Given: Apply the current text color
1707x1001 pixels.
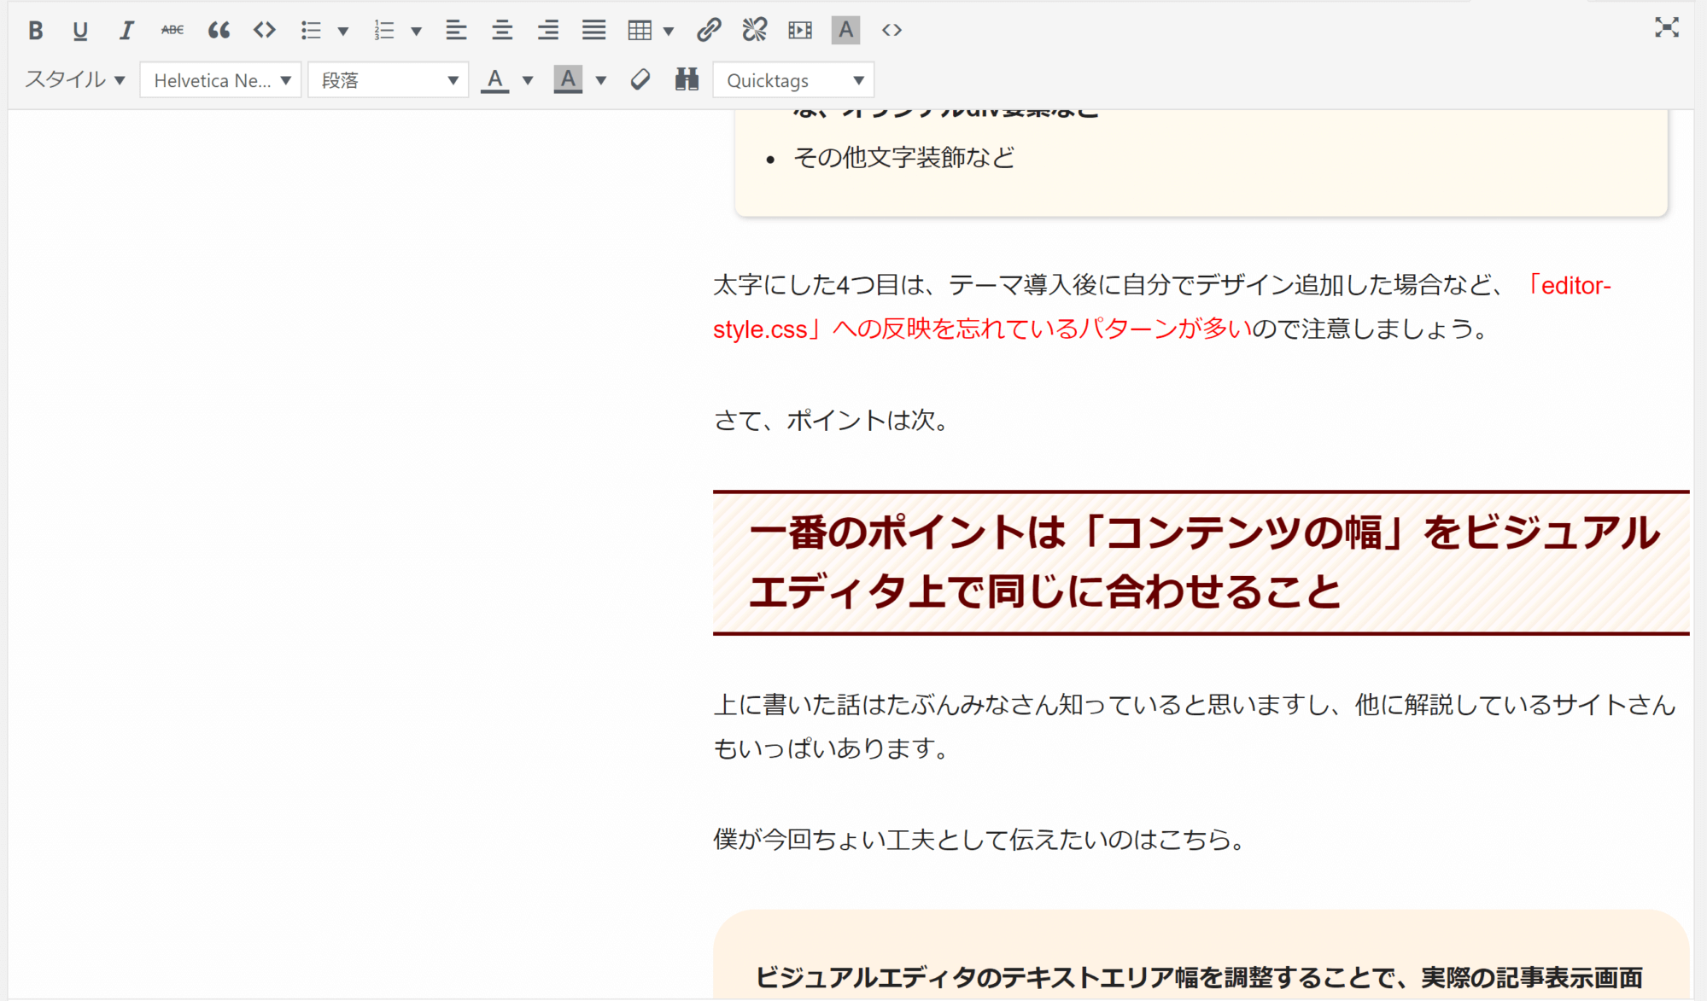Looking at the screenshot, I should (495, 80).
